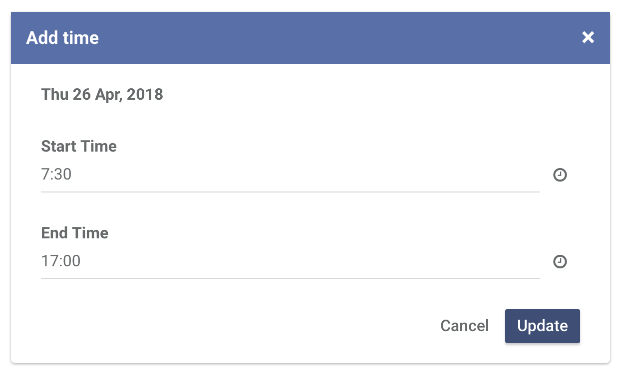Click the 17:00 time value

point(61,261)
